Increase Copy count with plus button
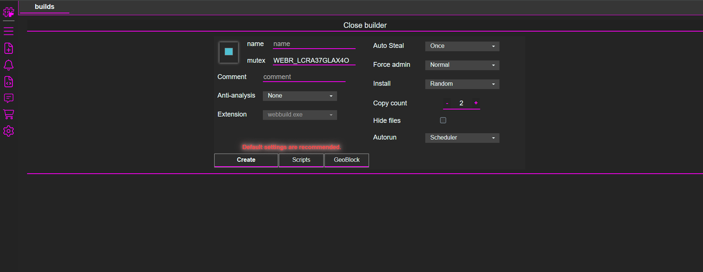This screenshot has height=272, width=703. click(476, 103)
